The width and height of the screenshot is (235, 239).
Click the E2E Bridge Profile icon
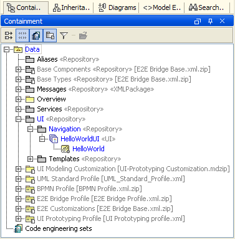(30, 199)
